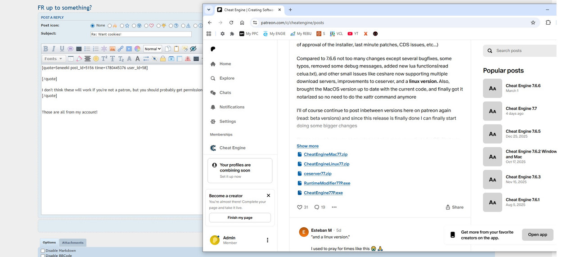The height and width of the screenshot is (257, 576).
Task: Expand the post with Show more
Action: (307, 146)
